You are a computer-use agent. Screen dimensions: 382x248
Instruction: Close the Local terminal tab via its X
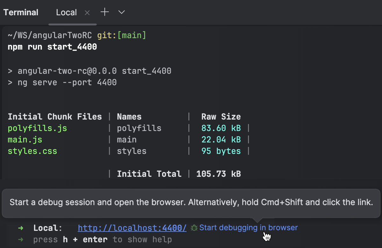coord(87,12)
